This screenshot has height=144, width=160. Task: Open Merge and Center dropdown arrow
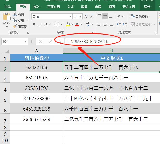pyautogui.click(x=154, y=24)
